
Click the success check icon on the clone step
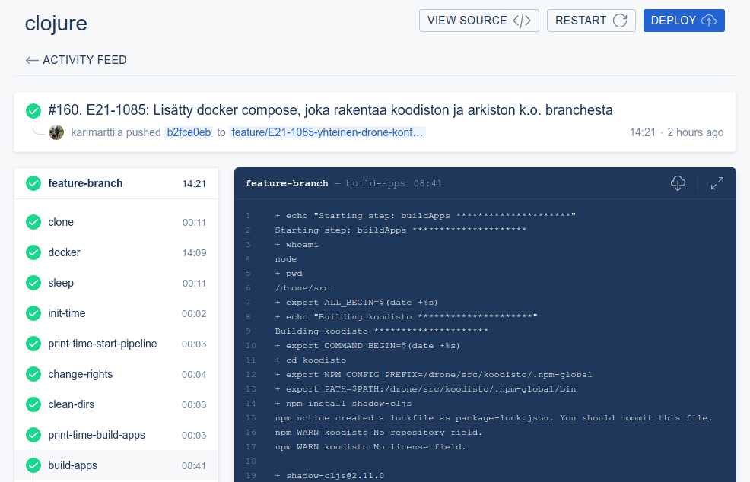[33, 222]
